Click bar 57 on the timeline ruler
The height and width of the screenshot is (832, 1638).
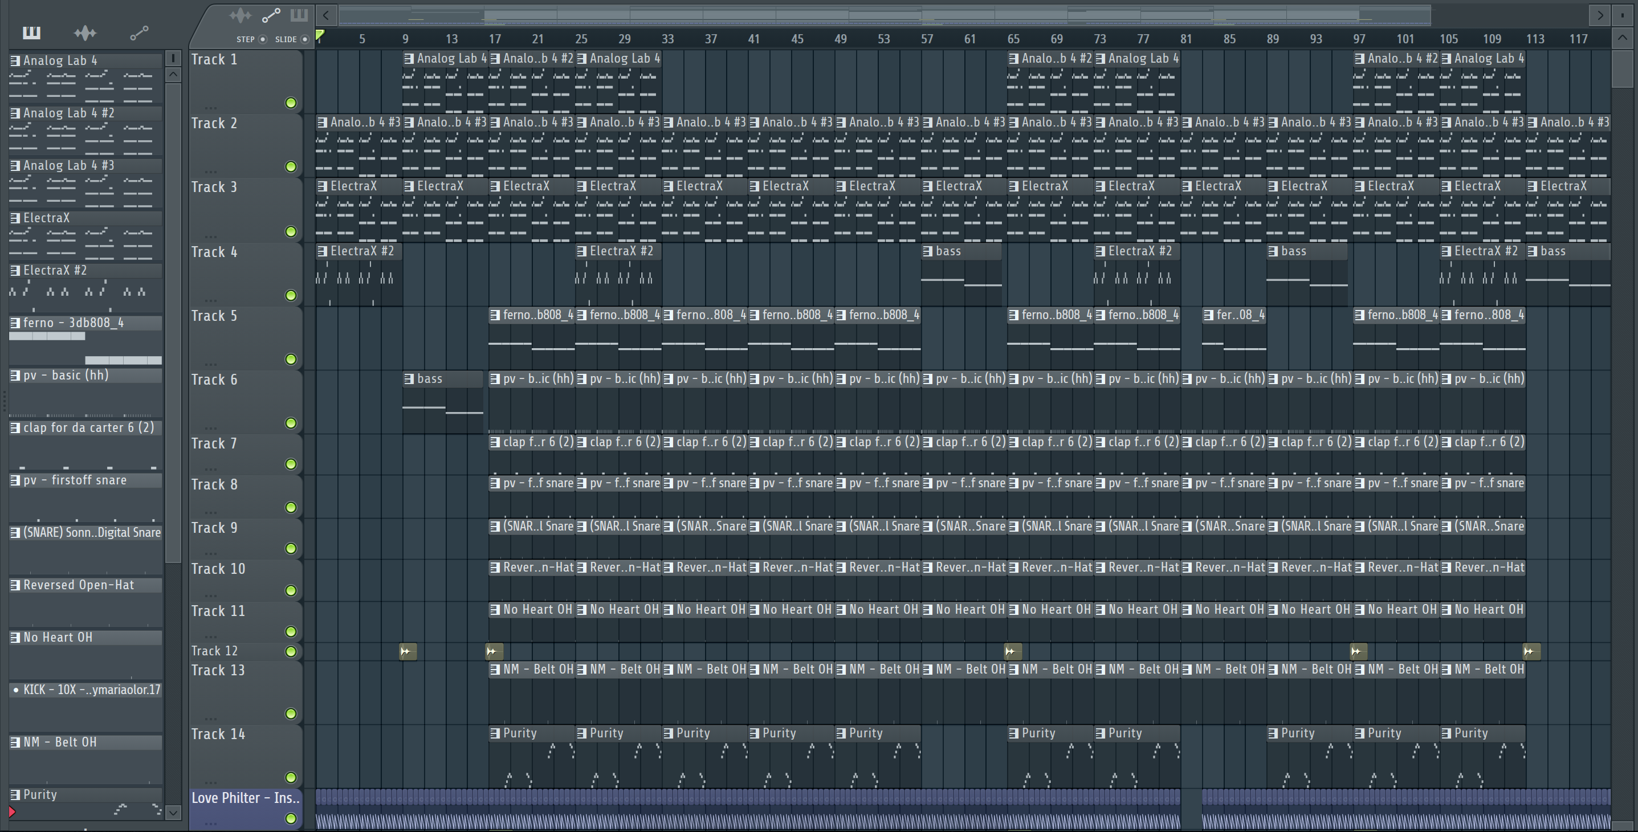point(927,39)
